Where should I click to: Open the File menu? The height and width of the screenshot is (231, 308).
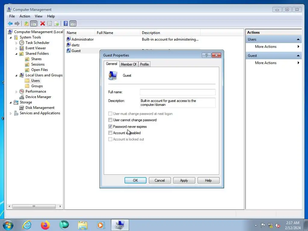tap(12, 16)
